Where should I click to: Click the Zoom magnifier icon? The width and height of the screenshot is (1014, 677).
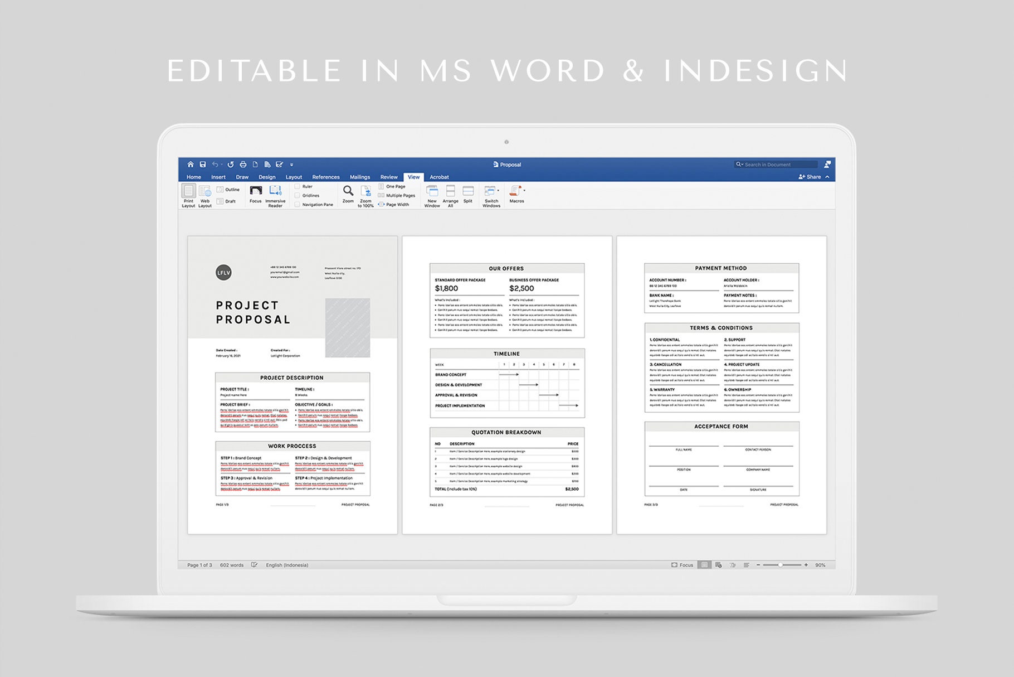click(x=348, y=191)
